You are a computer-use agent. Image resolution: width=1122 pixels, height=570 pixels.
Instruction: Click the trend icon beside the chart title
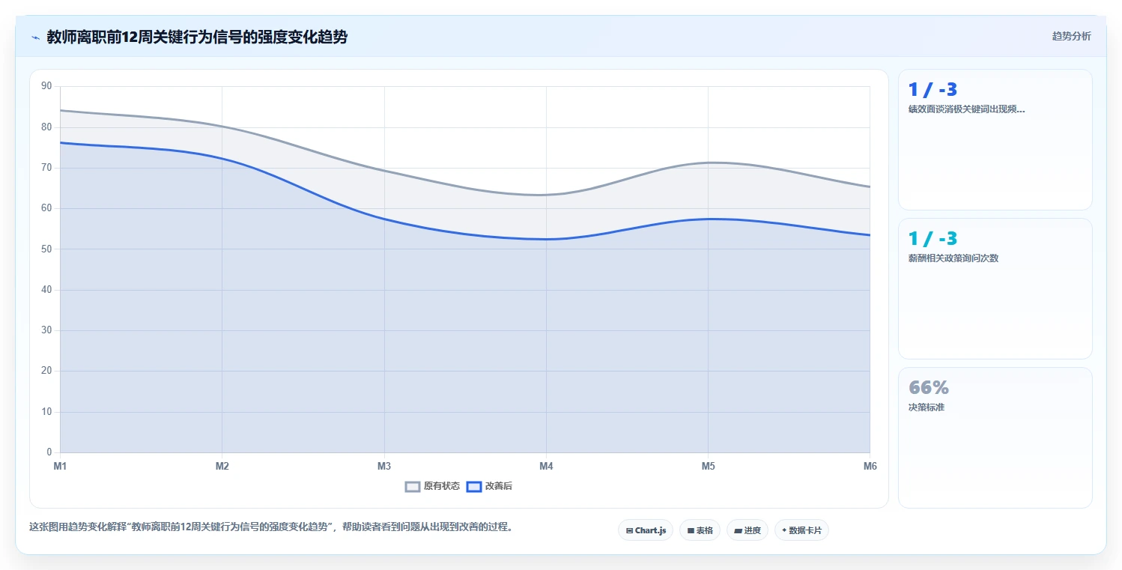pyautogui.click(x=35, y=37)
